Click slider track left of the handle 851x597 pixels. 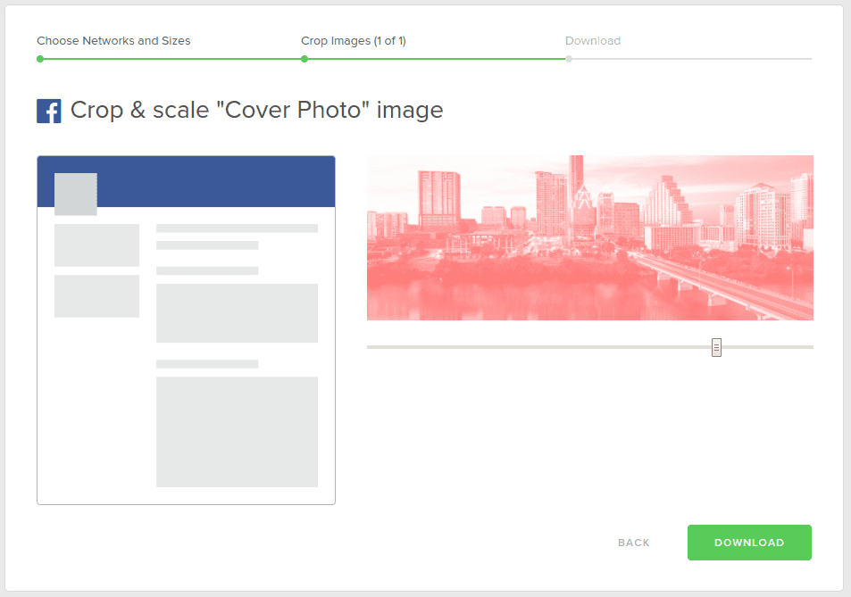536,347
